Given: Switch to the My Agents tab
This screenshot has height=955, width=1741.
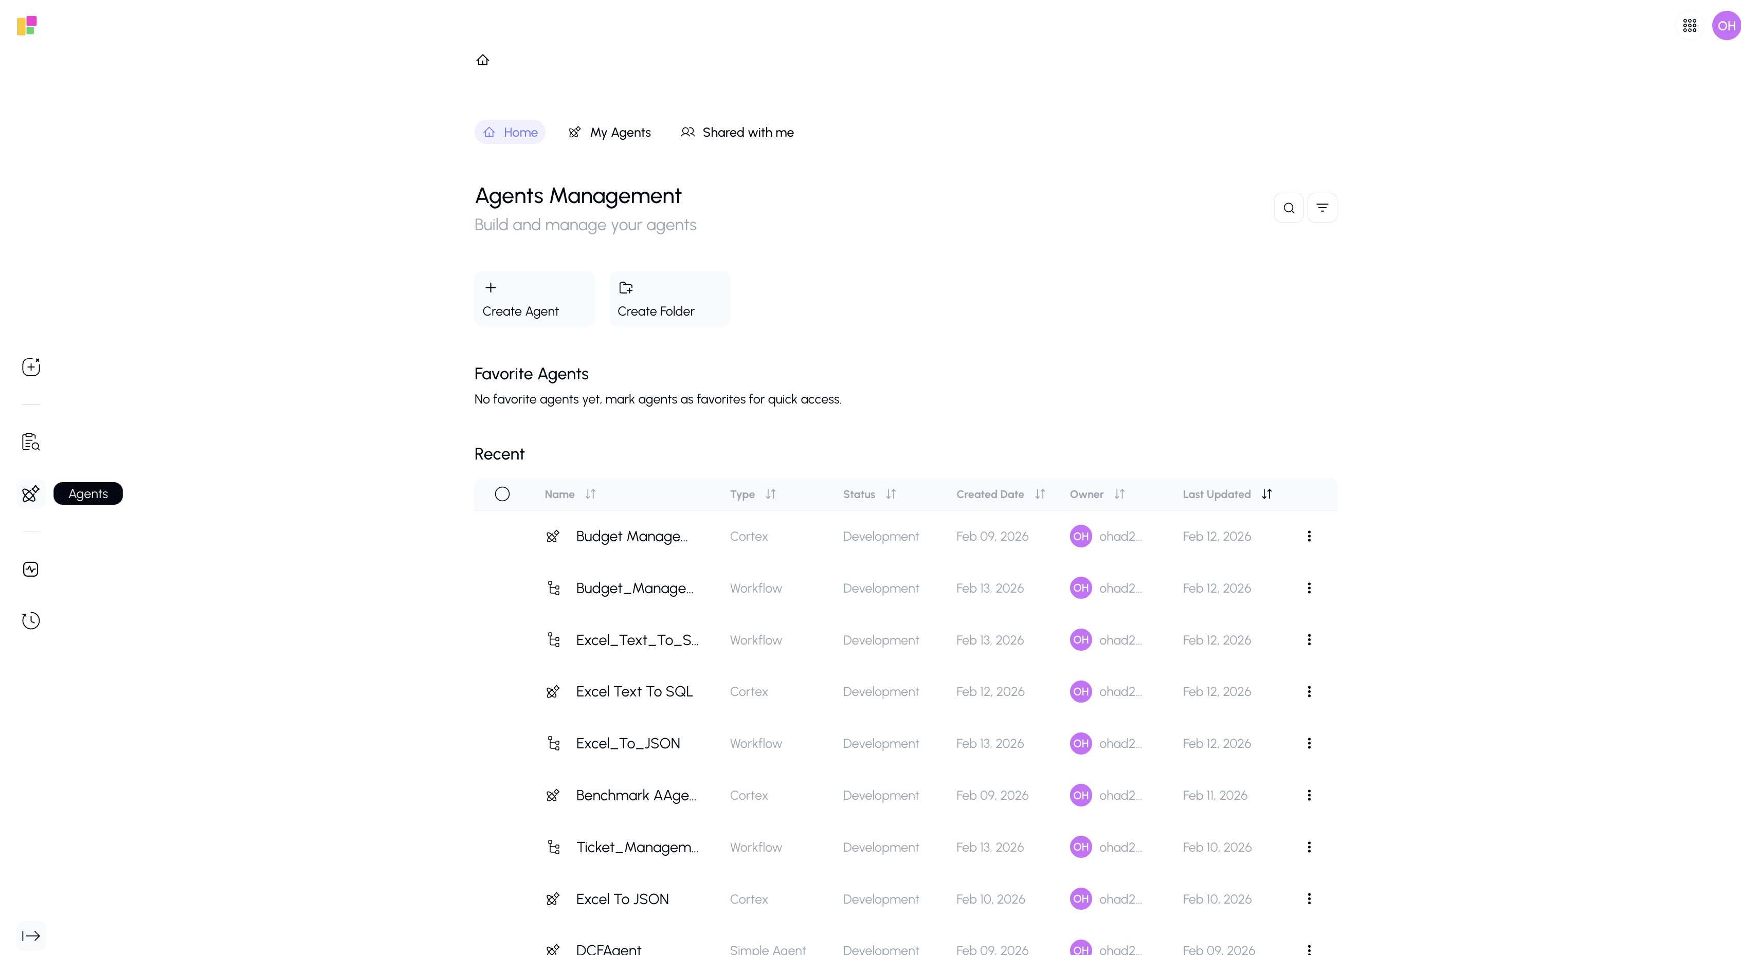Looking at the screenshot, I should tap(610, 133).
